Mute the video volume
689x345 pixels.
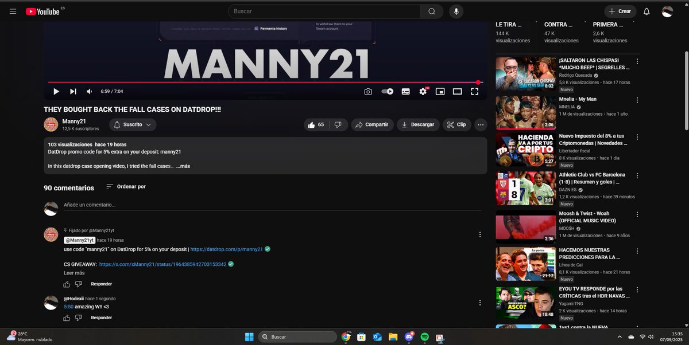(90, 91)
